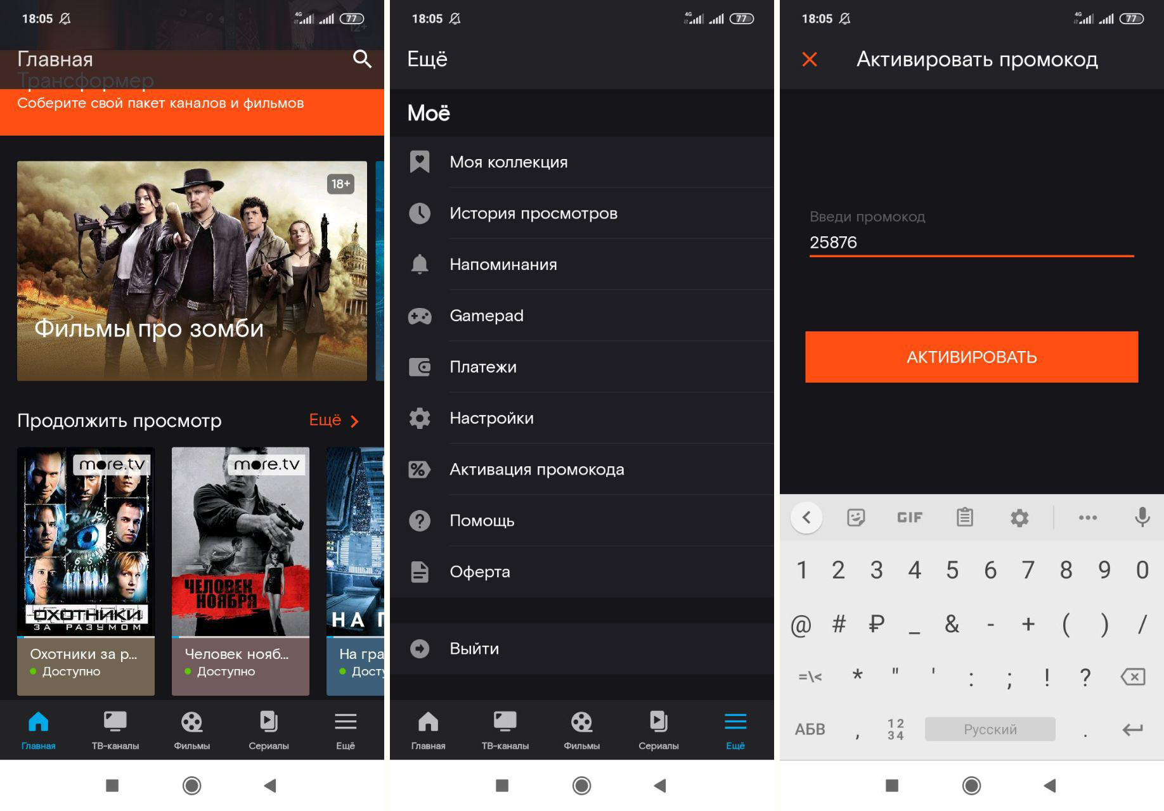Open the Моя коллекция bookmark icon
This screenshot has width=1164, height=811.
pyautogui.click(x=419, y=162)
